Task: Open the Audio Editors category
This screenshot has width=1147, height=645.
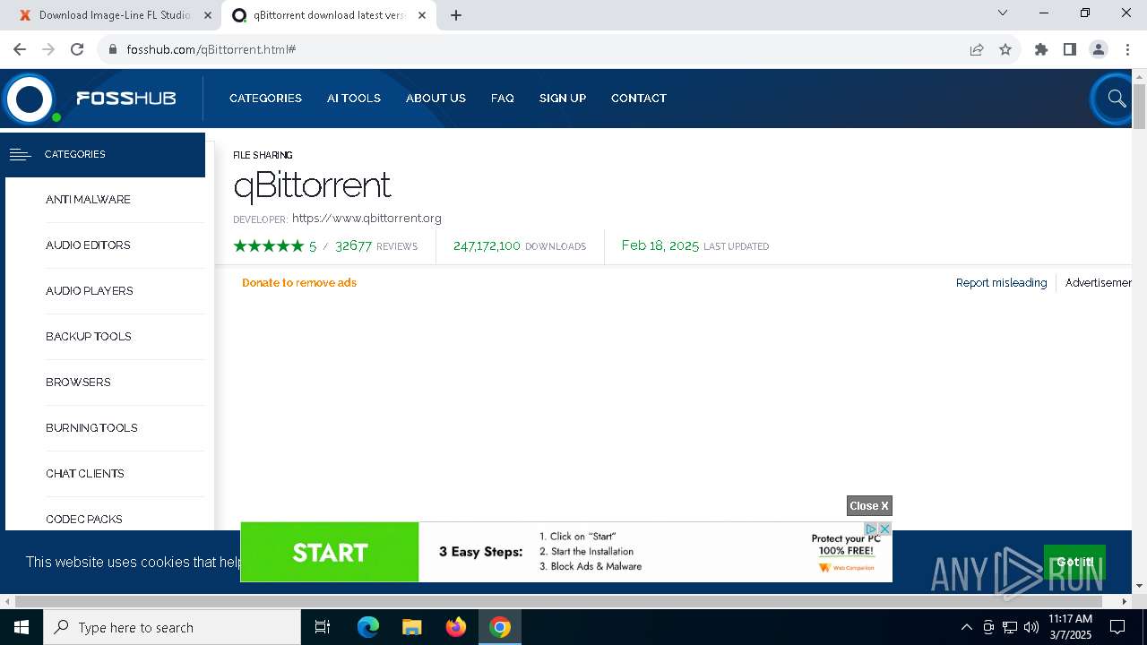Action: pyautogui.click(x=88, y=245)
